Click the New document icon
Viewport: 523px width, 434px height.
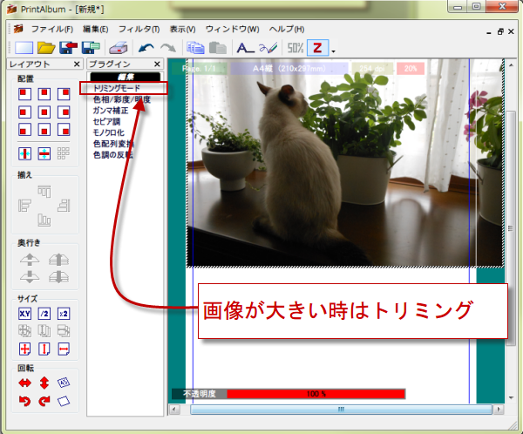pos(24,48)
